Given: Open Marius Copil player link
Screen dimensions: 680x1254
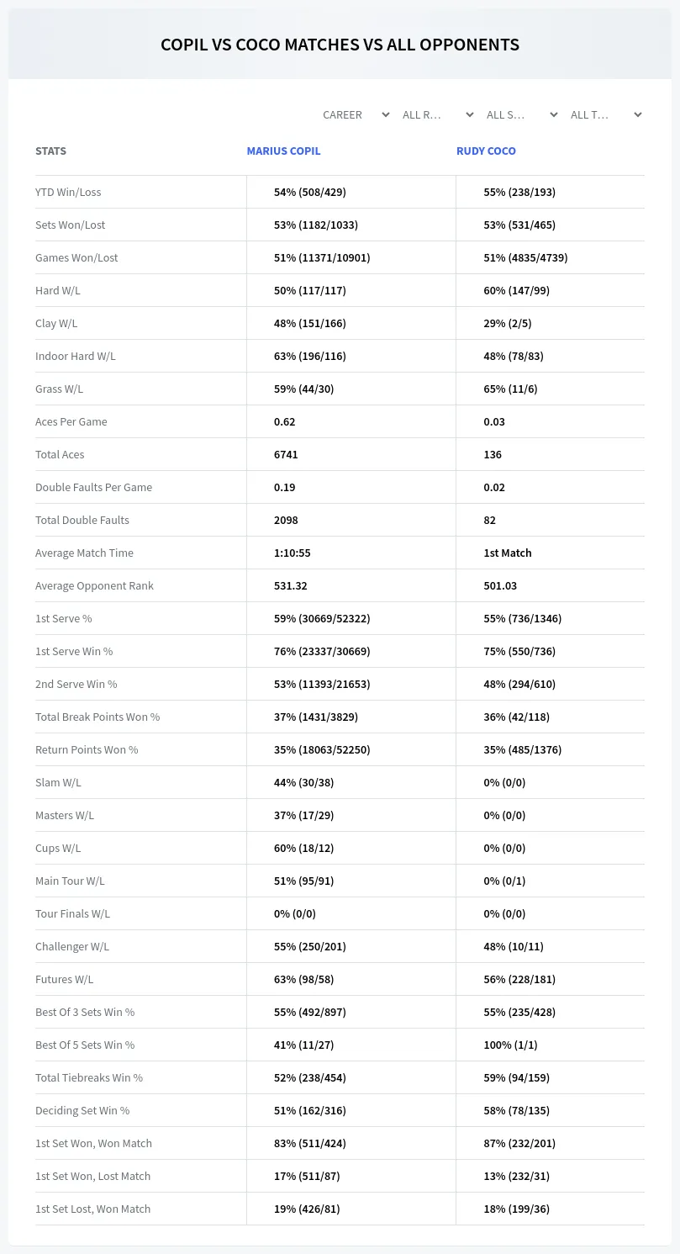Looking at the screenshot, I should pos(283,151).
